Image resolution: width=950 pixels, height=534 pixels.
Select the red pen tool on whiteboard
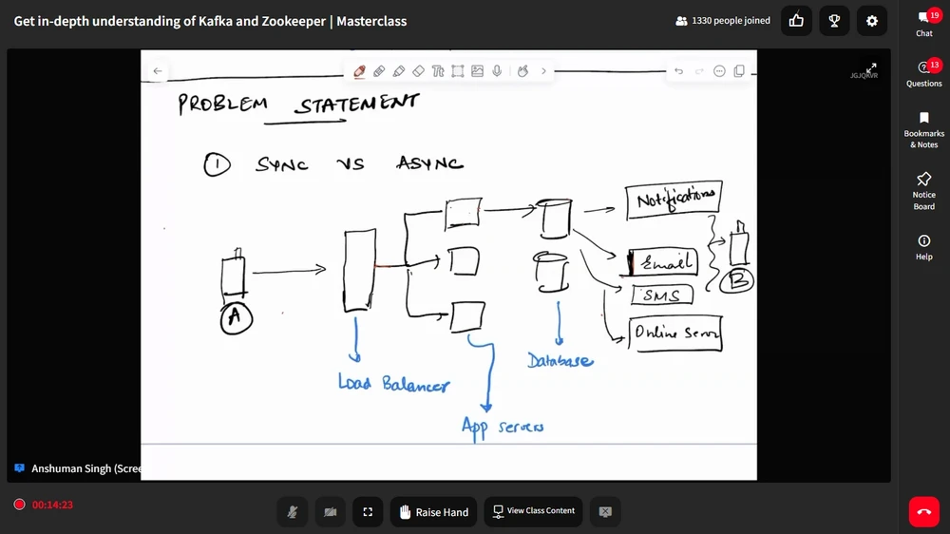(359, 71)
